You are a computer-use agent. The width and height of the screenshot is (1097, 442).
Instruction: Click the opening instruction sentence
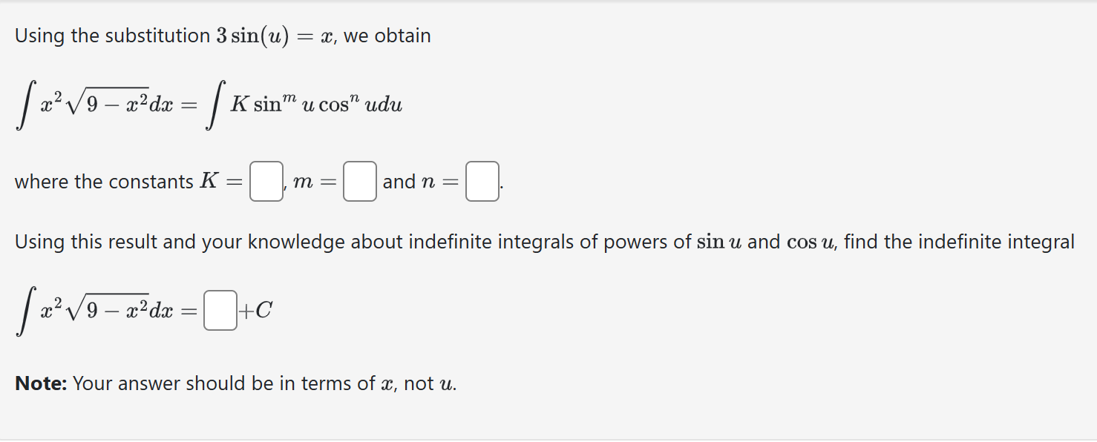click(223, 34)
